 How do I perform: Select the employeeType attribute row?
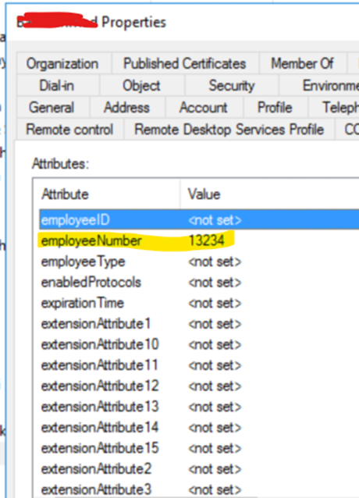coord(199,261)
